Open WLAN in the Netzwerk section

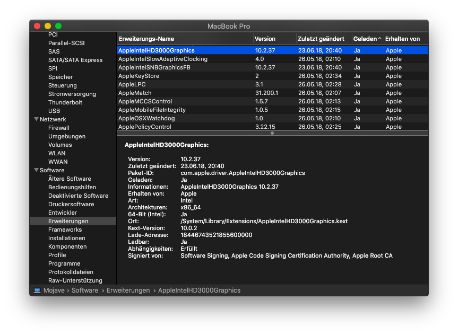[x=57, y=153]
